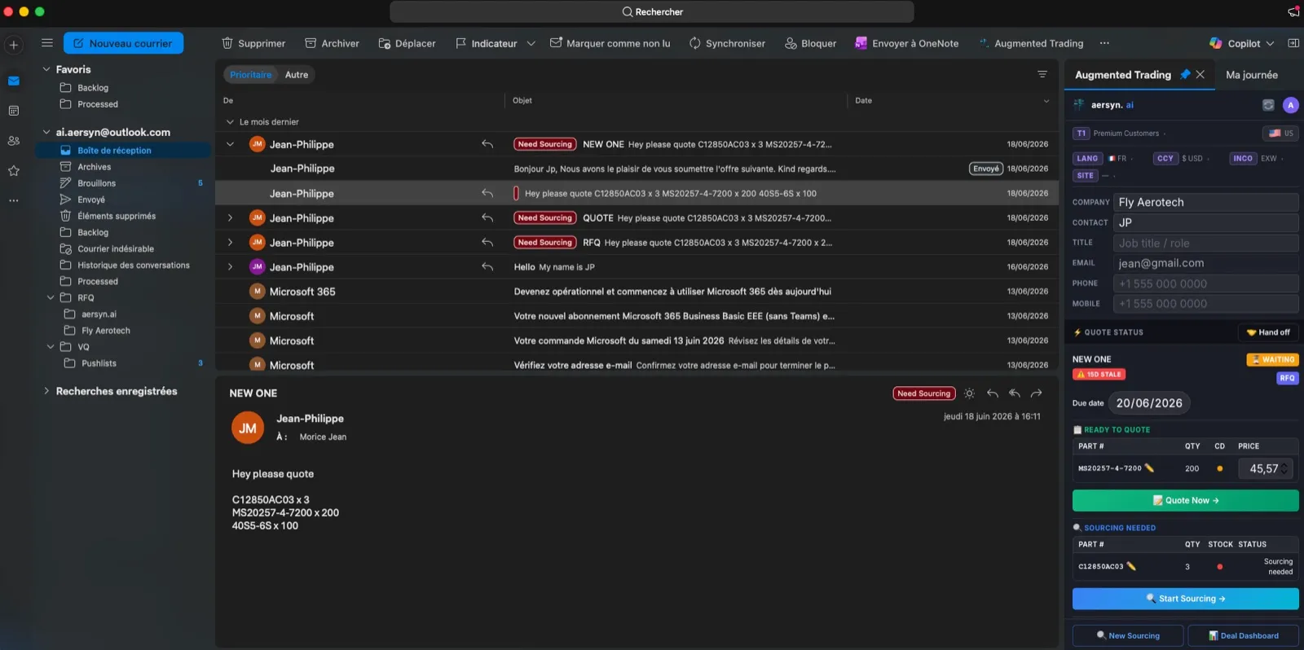The image size is (1304, 650).
Task: Select the Prioritaire inbox filter
Action: pyautogui.click(x=250, y=74)
